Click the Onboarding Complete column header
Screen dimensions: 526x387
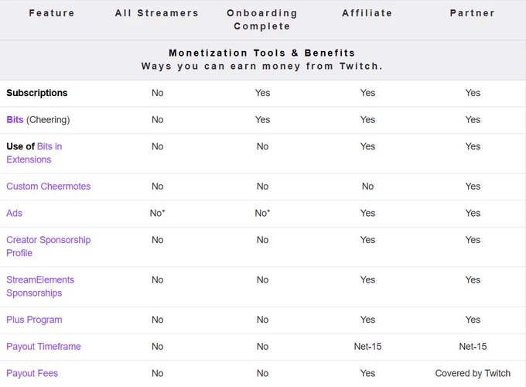point(262,19)
